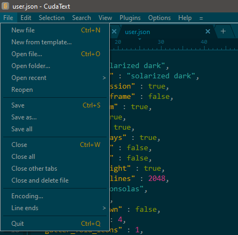Choose Open folder... menu entry
This screenshot has width=238, height=235.
55,66
